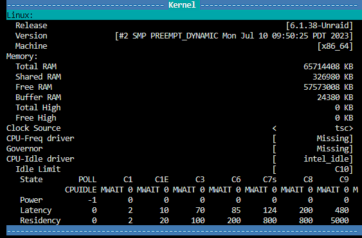Click the Clock Source label
This screenshot has height=238, width=362.
tap(33, 128)
